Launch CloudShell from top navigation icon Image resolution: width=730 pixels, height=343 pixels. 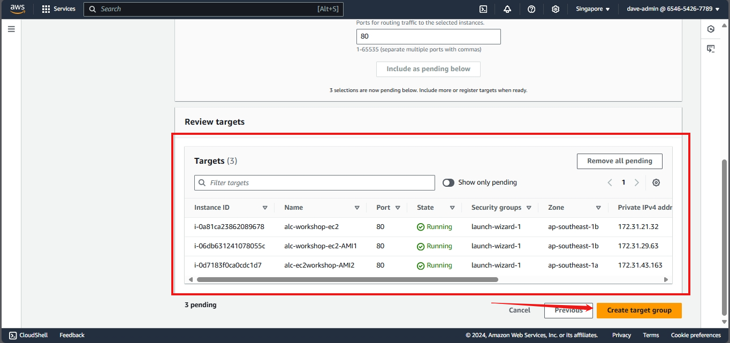[483, 9]
